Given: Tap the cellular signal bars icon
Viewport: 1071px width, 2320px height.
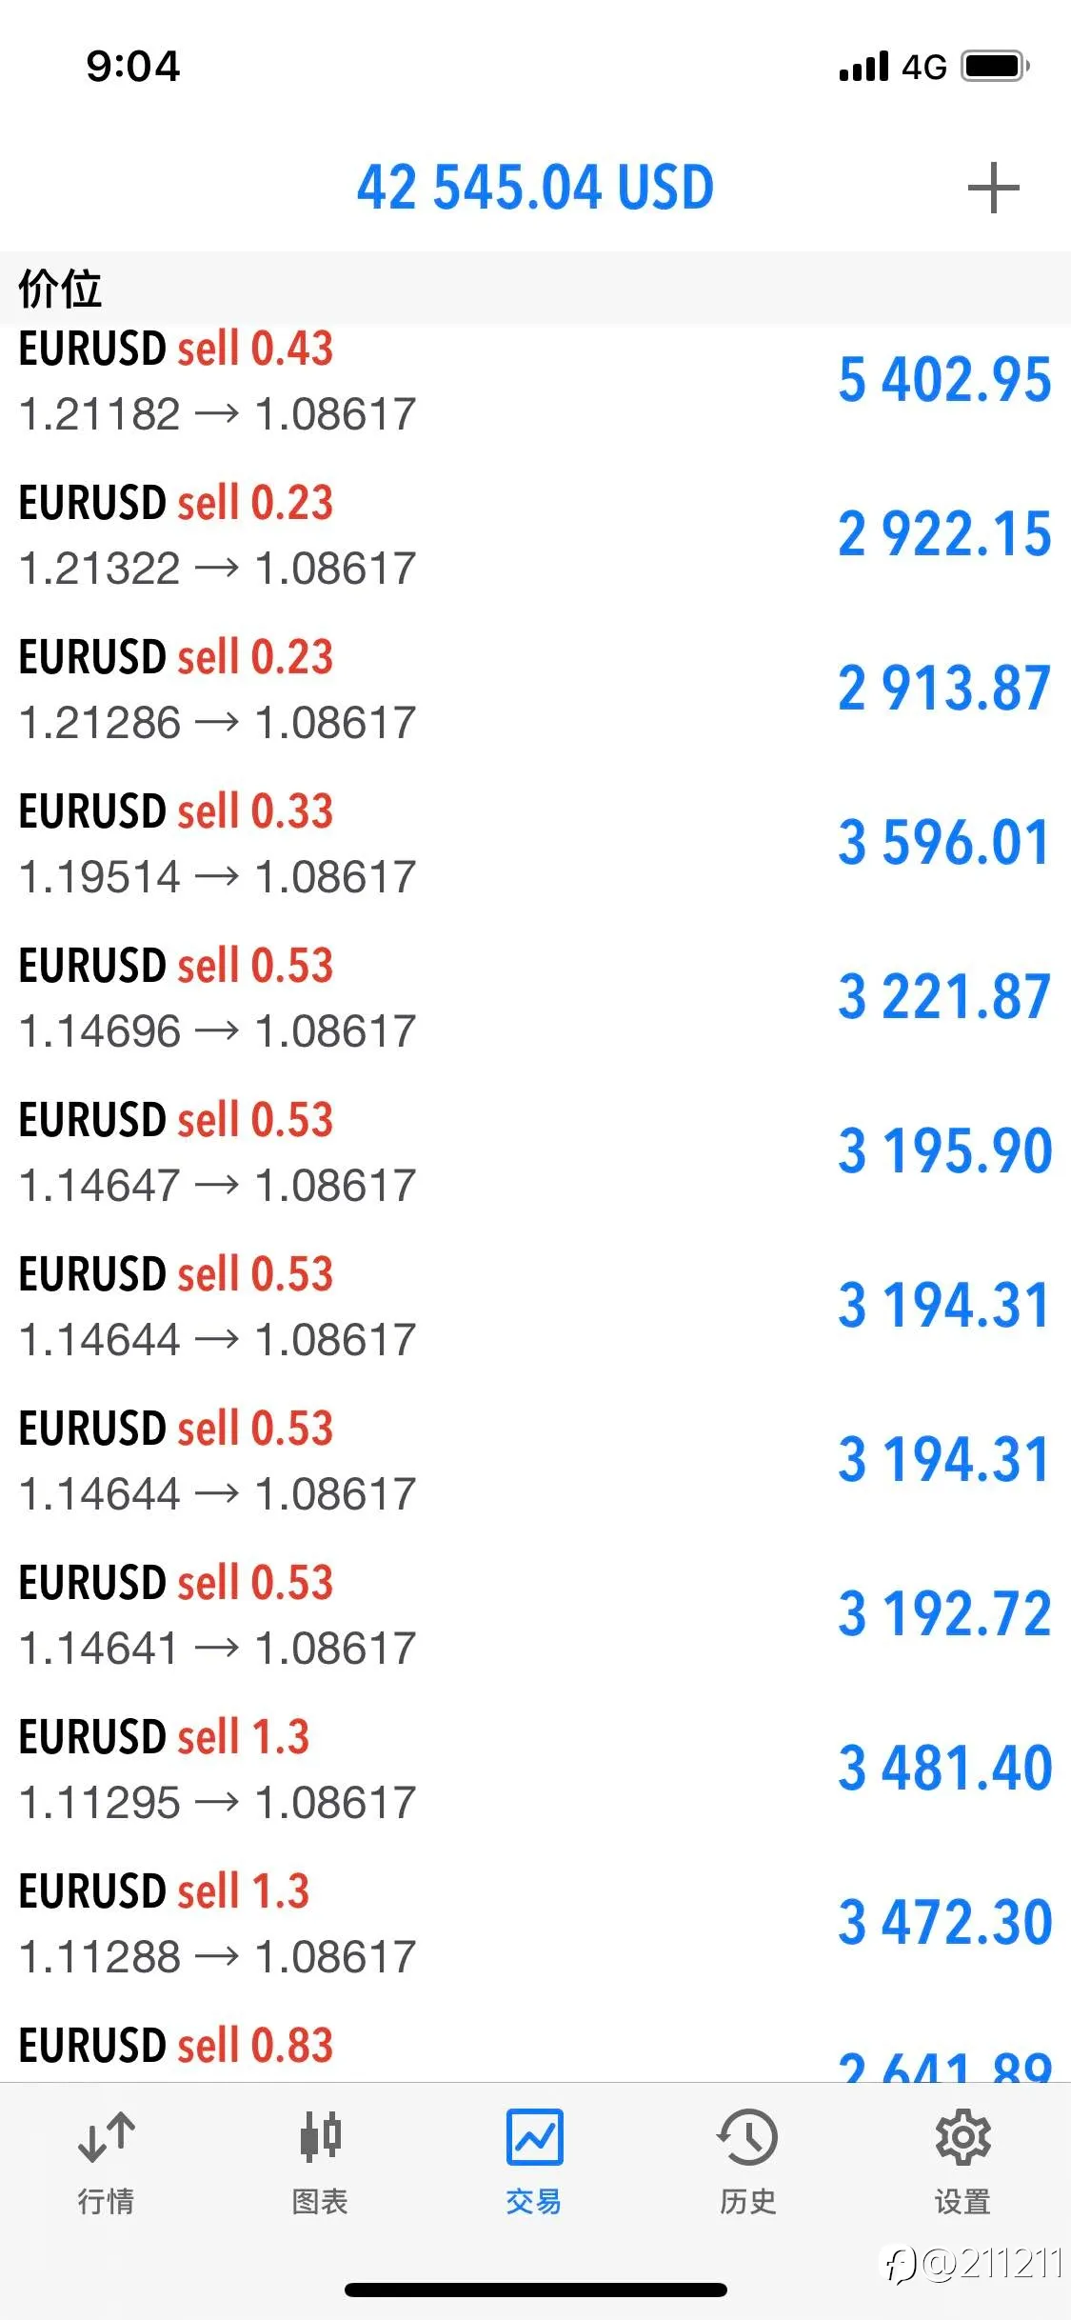Looking at the screenshot, I should tap(864, 67).
